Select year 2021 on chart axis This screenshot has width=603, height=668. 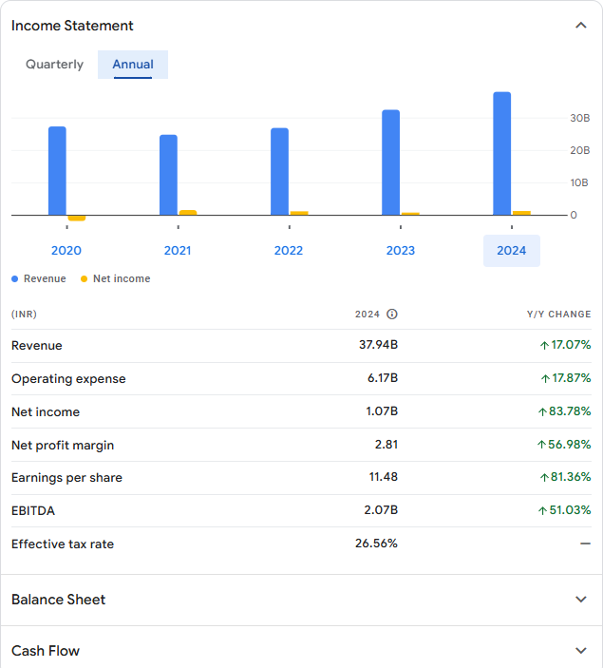pyautogui.click(x=178, y=251)
